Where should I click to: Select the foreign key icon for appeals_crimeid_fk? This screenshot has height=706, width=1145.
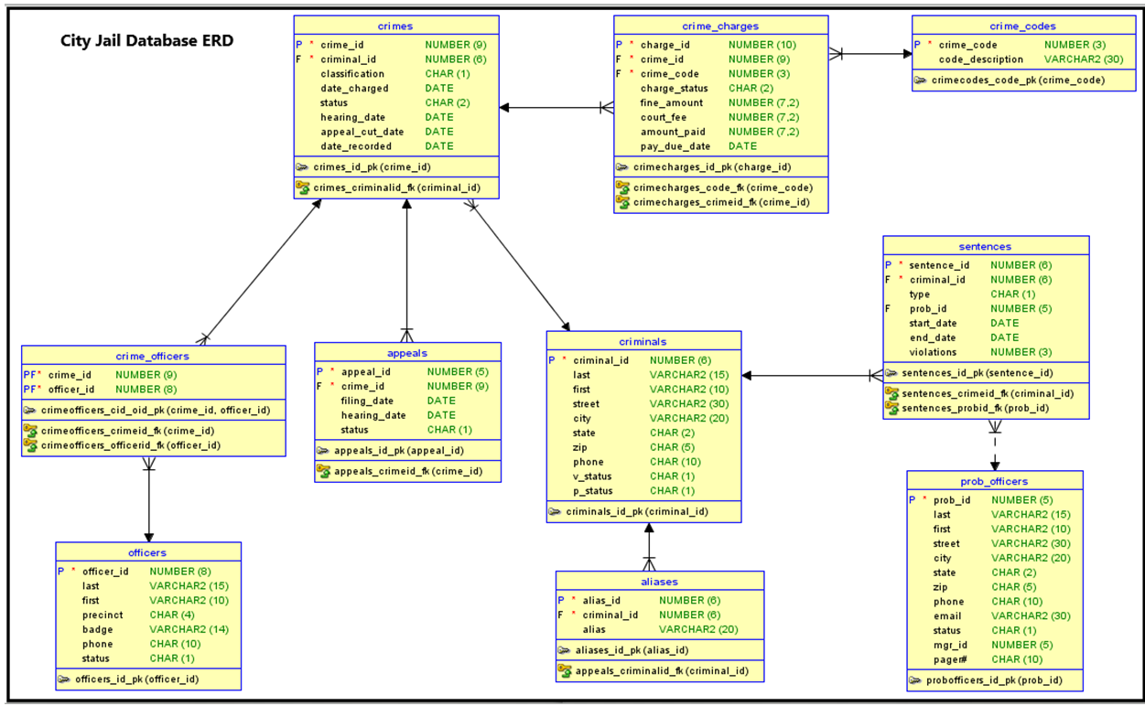point(323,470)
